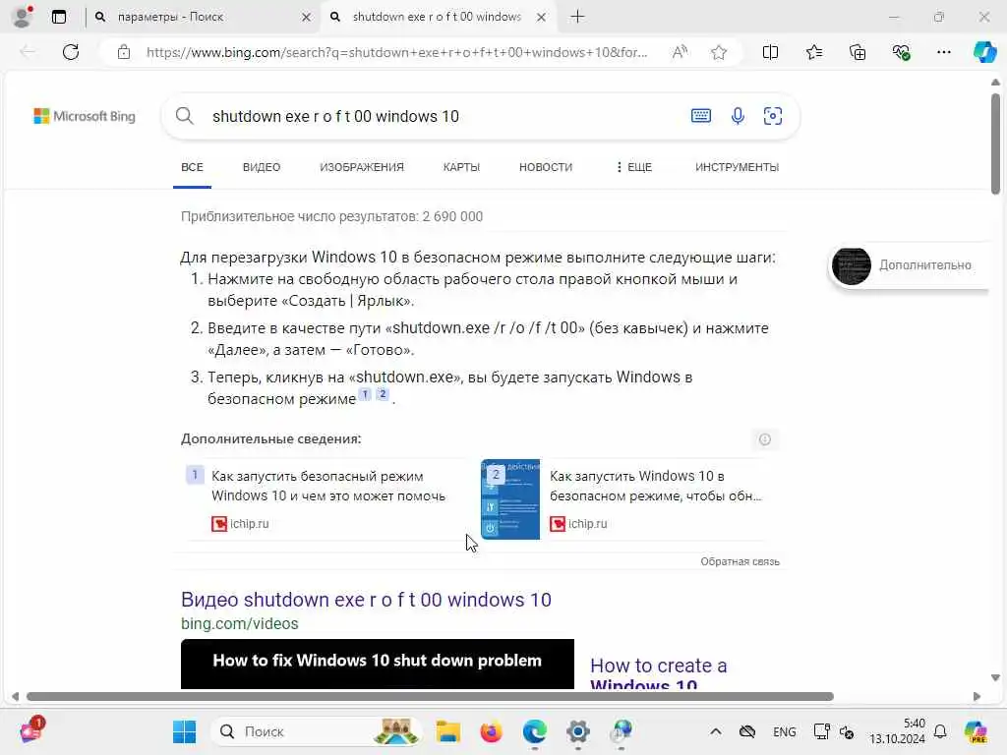
Task: Open the clock showing 5:40 13.10.2024
Action: pos(897,731)
